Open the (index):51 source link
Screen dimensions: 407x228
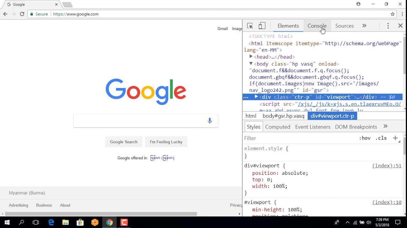pos(387,166)
